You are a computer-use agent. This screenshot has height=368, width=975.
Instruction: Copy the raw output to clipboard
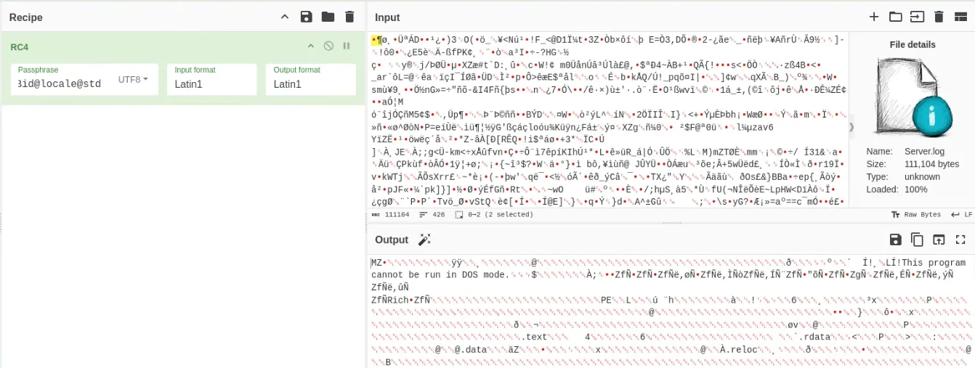tap(917, 239)
